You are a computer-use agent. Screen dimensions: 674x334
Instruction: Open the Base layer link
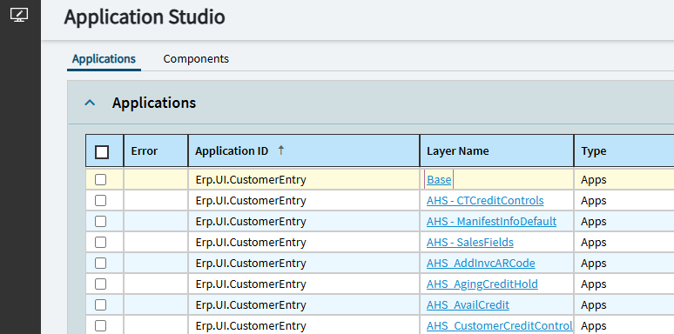439,180
